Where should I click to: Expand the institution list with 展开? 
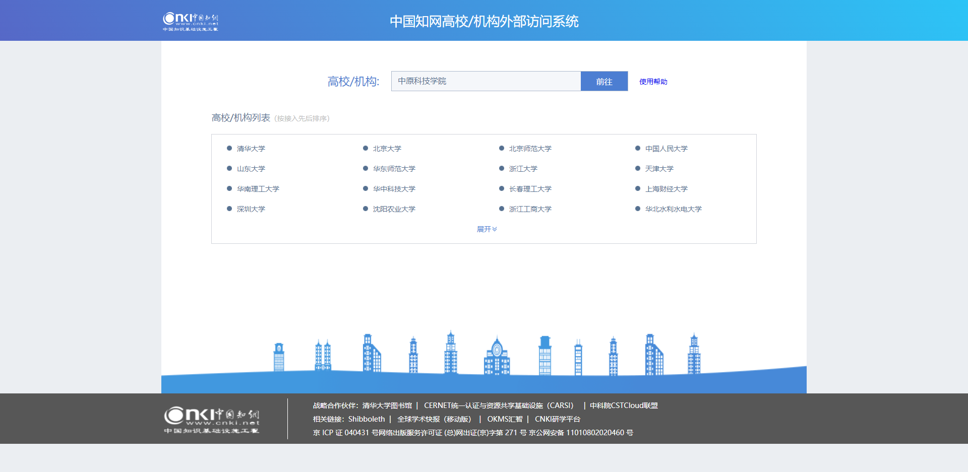click(x=487, y=229)
